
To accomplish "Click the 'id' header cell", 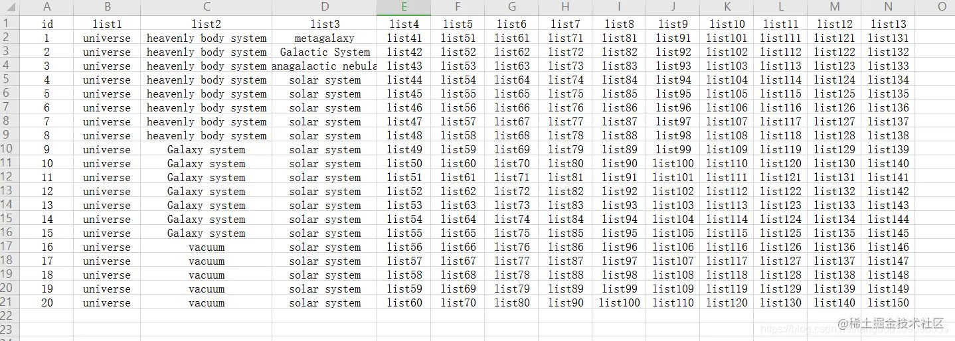I will point(47,24).
